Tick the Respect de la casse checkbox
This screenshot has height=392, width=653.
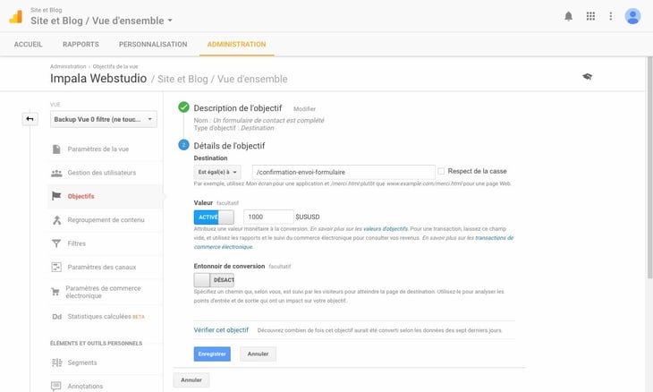441,171
